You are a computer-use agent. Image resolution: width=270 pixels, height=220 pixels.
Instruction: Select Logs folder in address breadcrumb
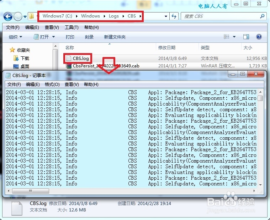(113, 16)
